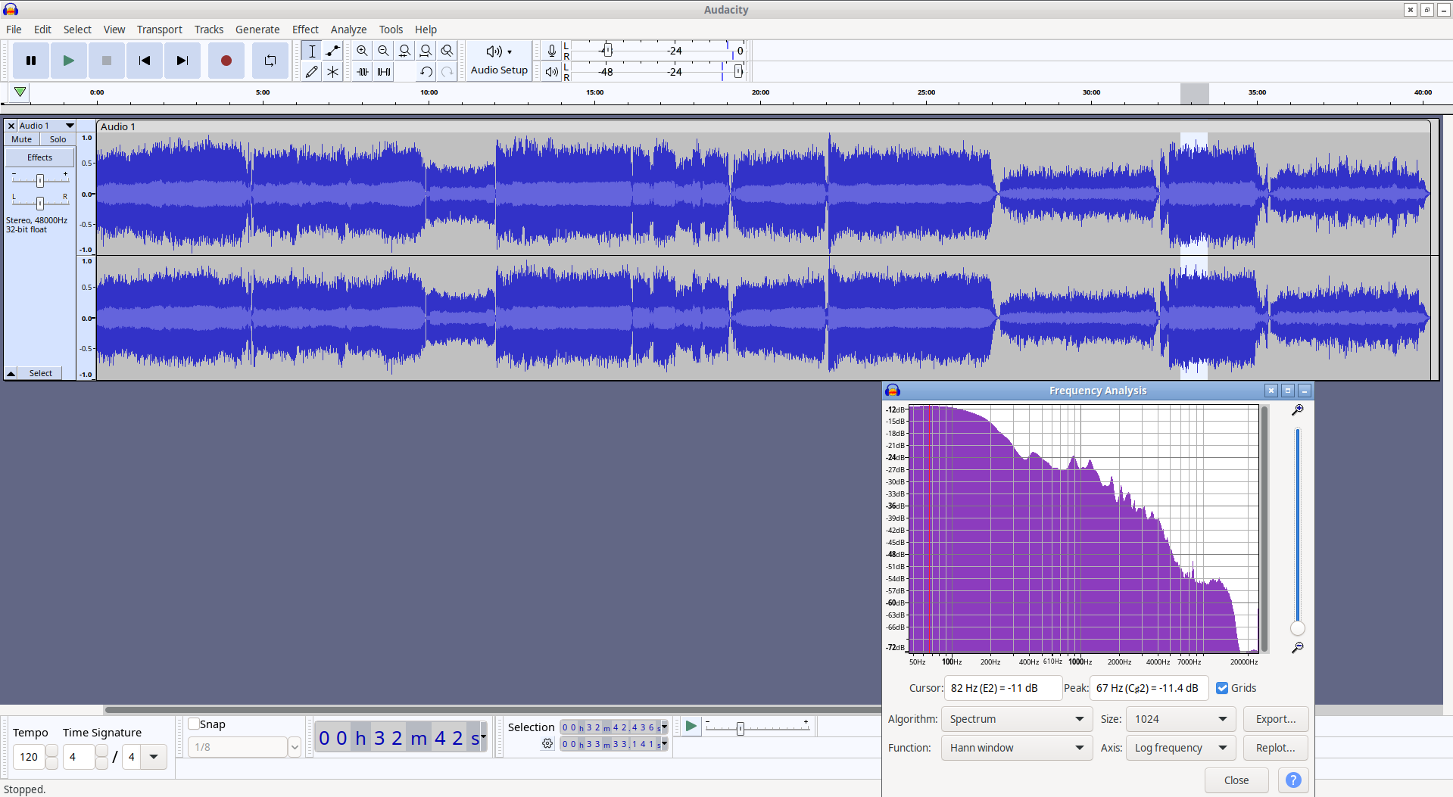1453x797 pixels.
Task: Fit the whole project to window width
Action: 426,51
